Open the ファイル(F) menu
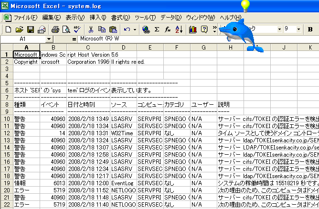 tap(26, 18)
